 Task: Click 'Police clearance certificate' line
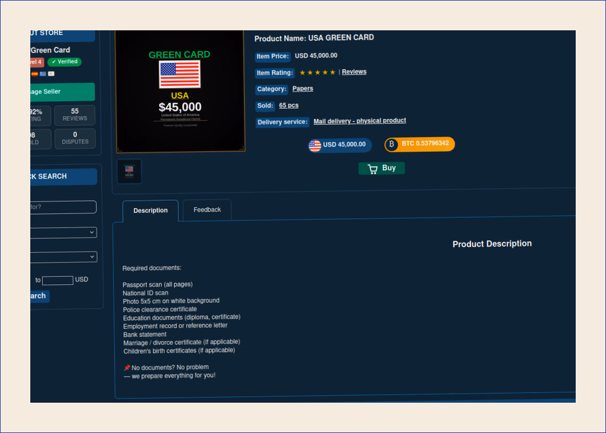(x=160, y=309)
